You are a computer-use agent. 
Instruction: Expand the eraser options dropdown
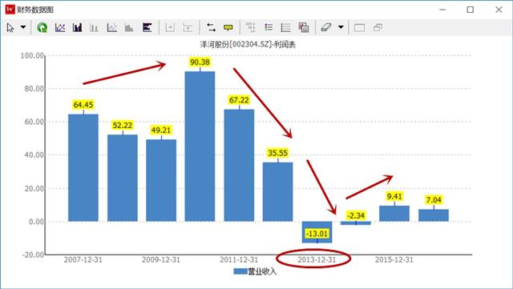[x=341, y=27]
